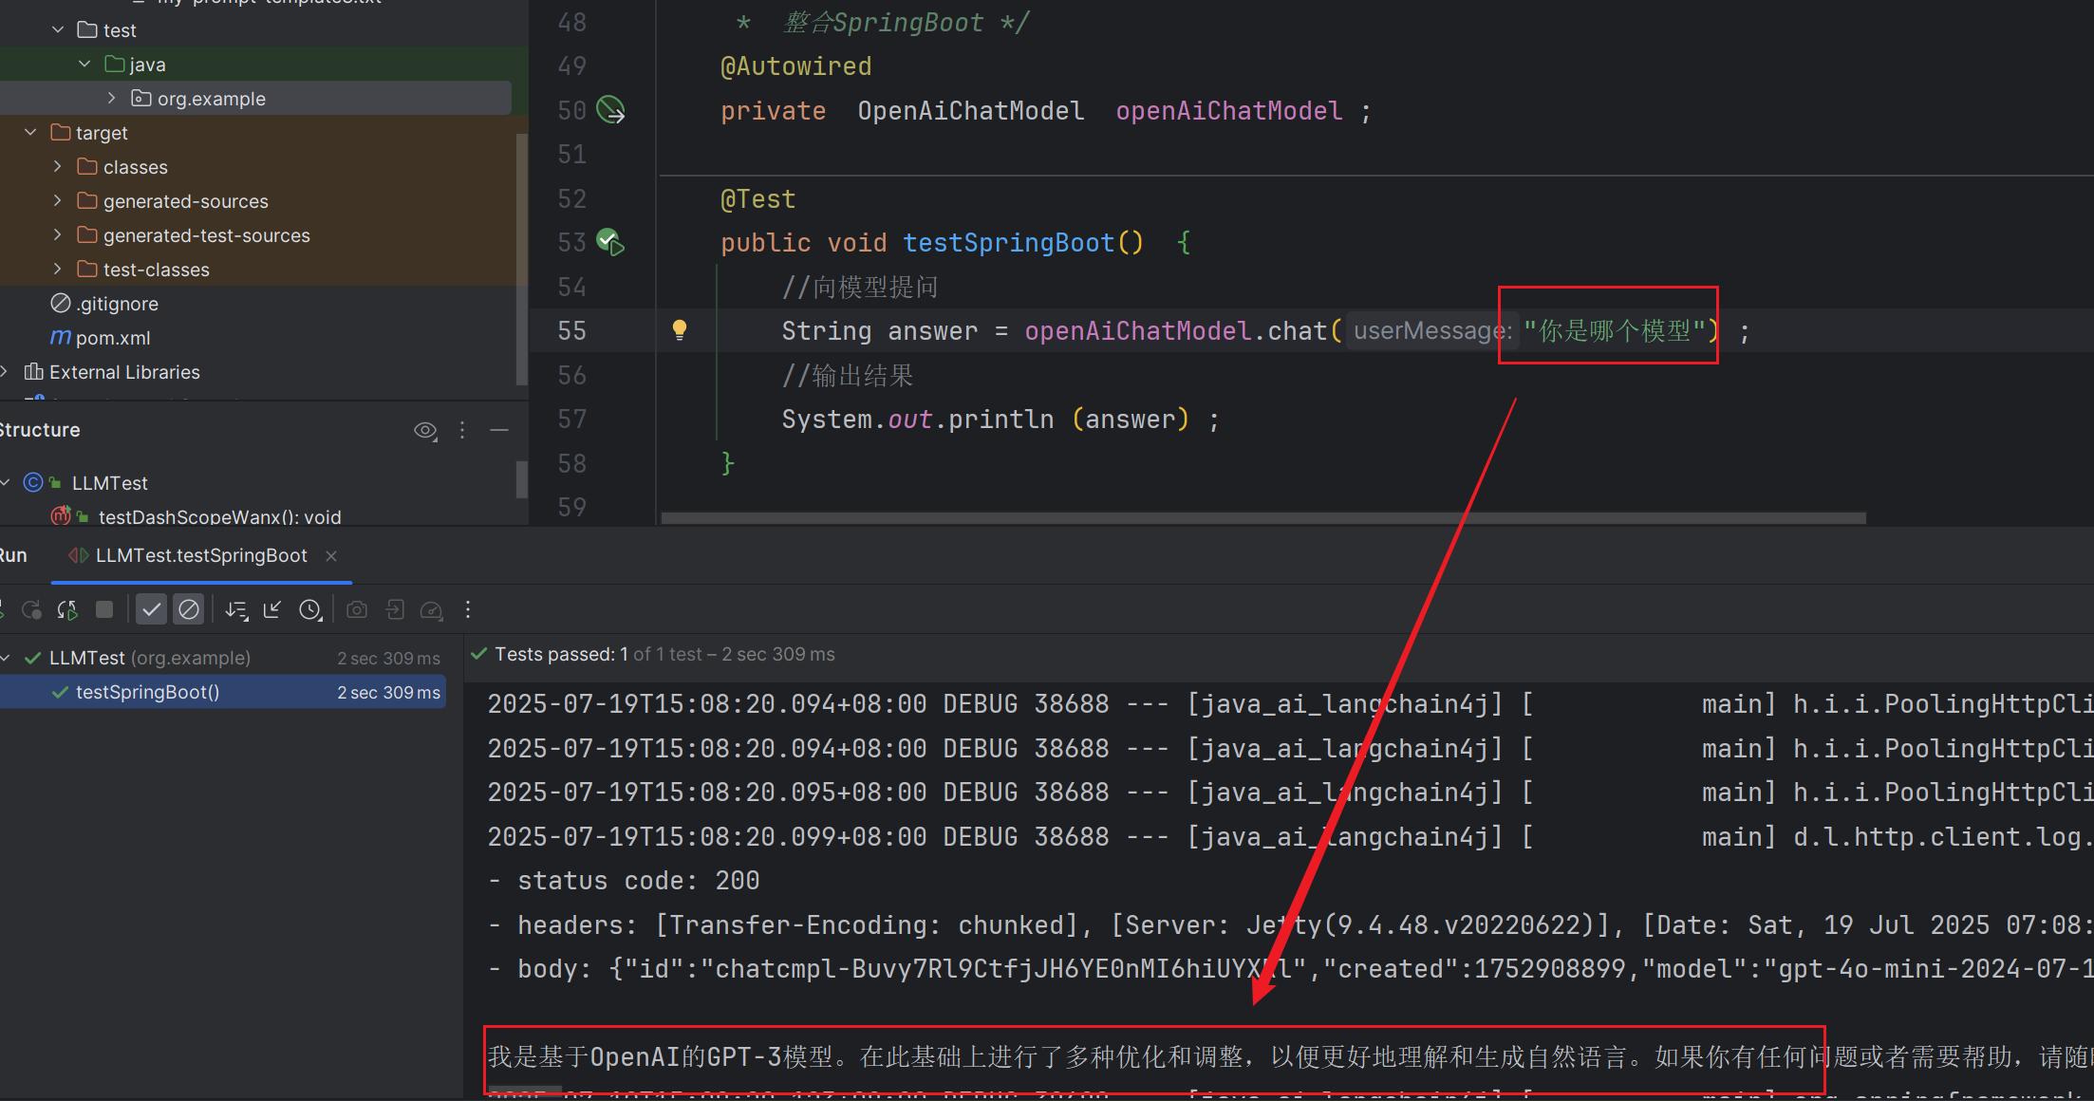Click the body JSON log line
The image size is (2094, 1101).
(x=1290, y=969)
